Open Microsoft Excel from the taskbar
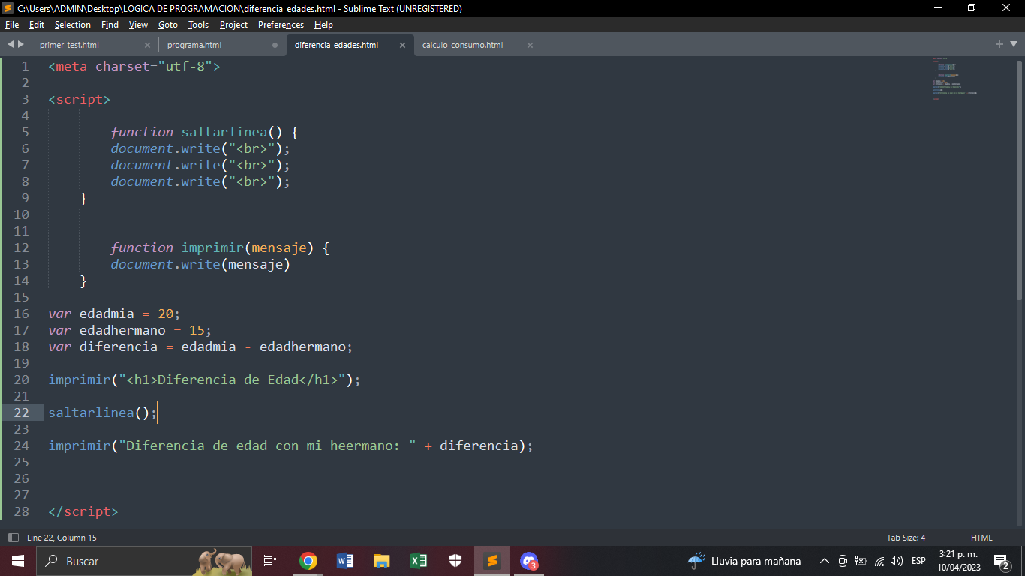1025x576 pixels. [x=418, y=561]
